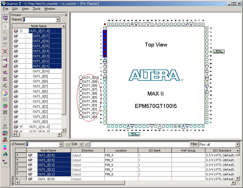This screenshot has height=188, width=243.
Task: Select the OUT1_0[5] node in Groups
Action: click(40, 96)
